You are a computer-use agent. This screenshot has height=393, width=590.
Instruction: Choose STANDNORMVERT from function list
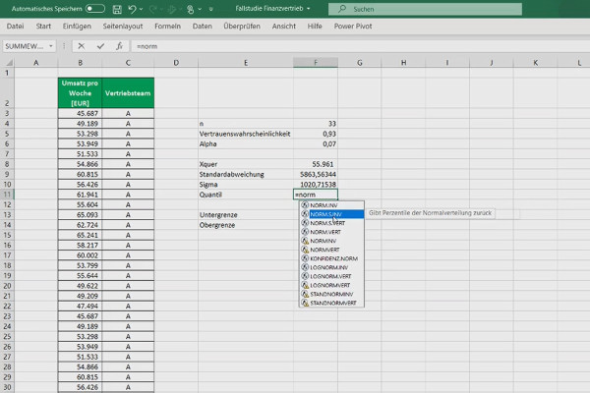click(331, 303)
